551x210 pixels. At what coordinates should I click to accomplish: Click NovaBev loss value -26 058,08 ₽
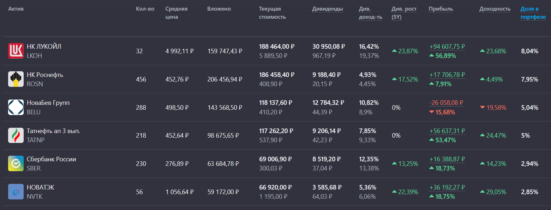(x=446, y=103)
